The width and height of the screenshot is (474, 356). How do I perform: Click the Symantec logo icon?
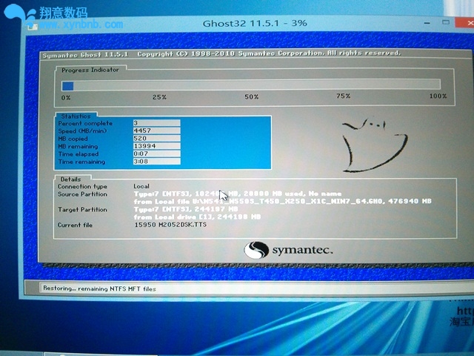point(256,250)
